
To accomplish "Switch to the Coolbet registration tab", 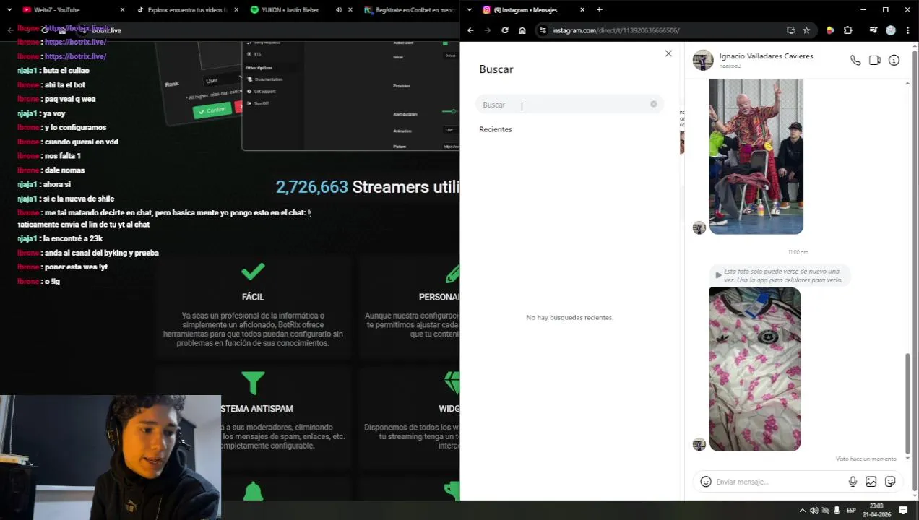I will pos(409,10).
